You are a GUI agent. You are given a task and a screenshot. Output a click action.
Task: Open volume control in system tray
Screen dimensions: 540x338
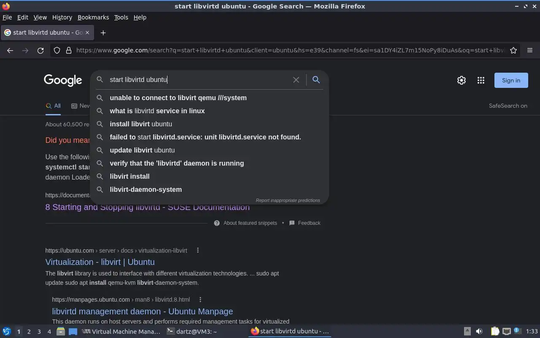(479, 331)
